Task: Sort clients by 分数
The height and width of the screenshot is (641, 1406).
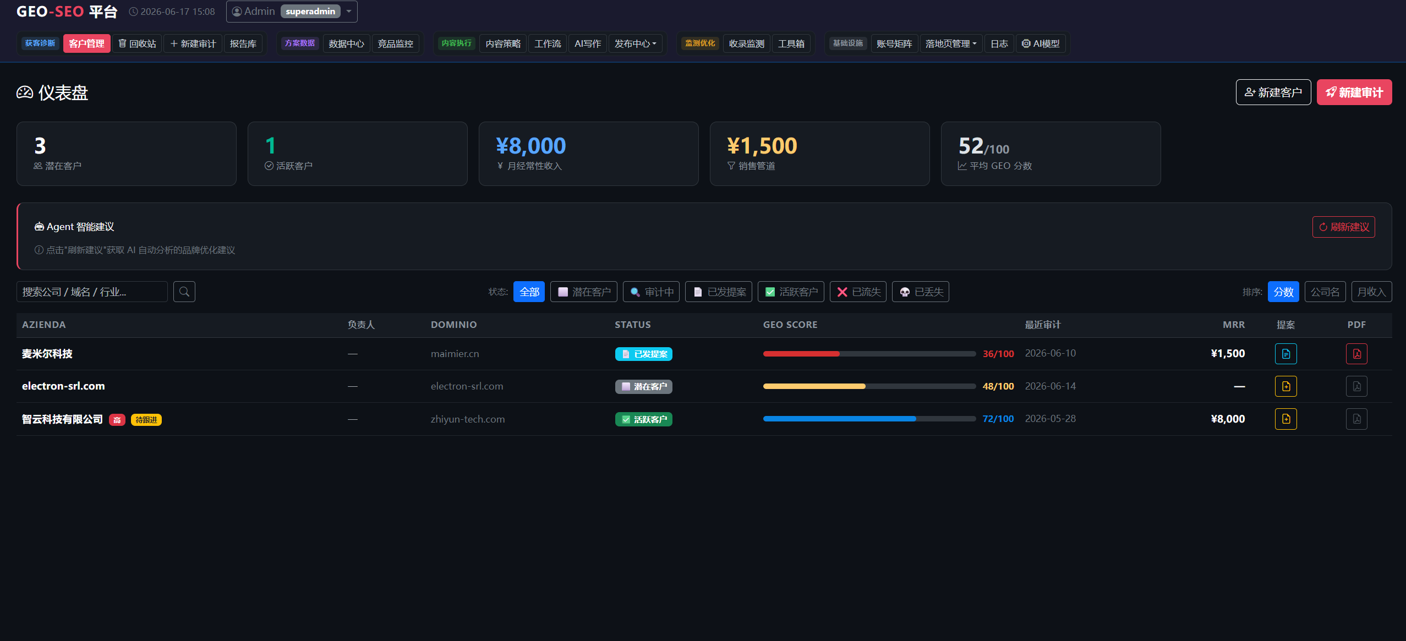Action: pos(1283,292)
